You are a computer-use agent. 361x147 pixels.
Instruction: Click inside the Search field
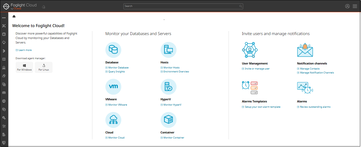tap(183, 6)
